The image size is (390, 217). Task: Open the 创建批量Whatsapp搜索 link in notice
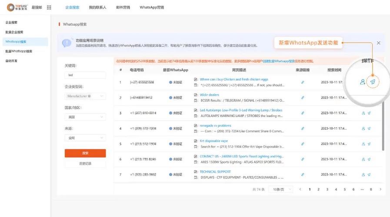pos(278,61)
